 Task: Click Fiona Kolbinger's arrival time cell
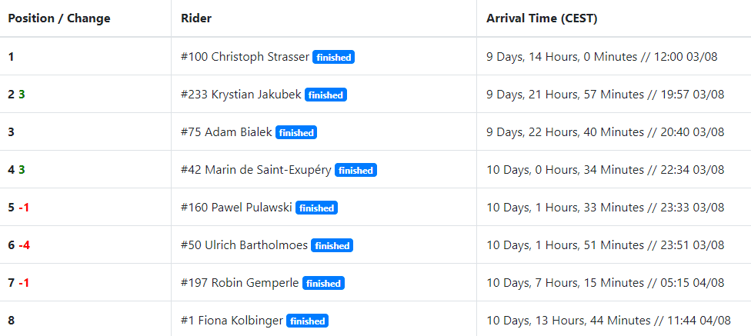605,321
